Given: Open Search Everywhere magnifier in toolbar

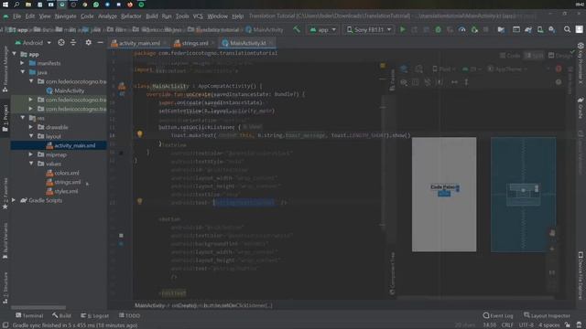Looking at the screenshot, I should pyautogui.click(x=567, y=29).
